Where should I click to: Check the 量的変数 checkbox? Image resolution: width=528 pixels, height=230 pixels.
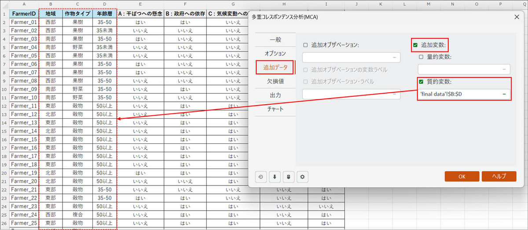point(421,57)
